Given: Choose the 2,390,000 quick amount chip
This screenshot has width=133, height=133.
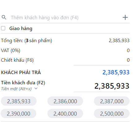Looking at the screenshot, I should click(19, 113).
